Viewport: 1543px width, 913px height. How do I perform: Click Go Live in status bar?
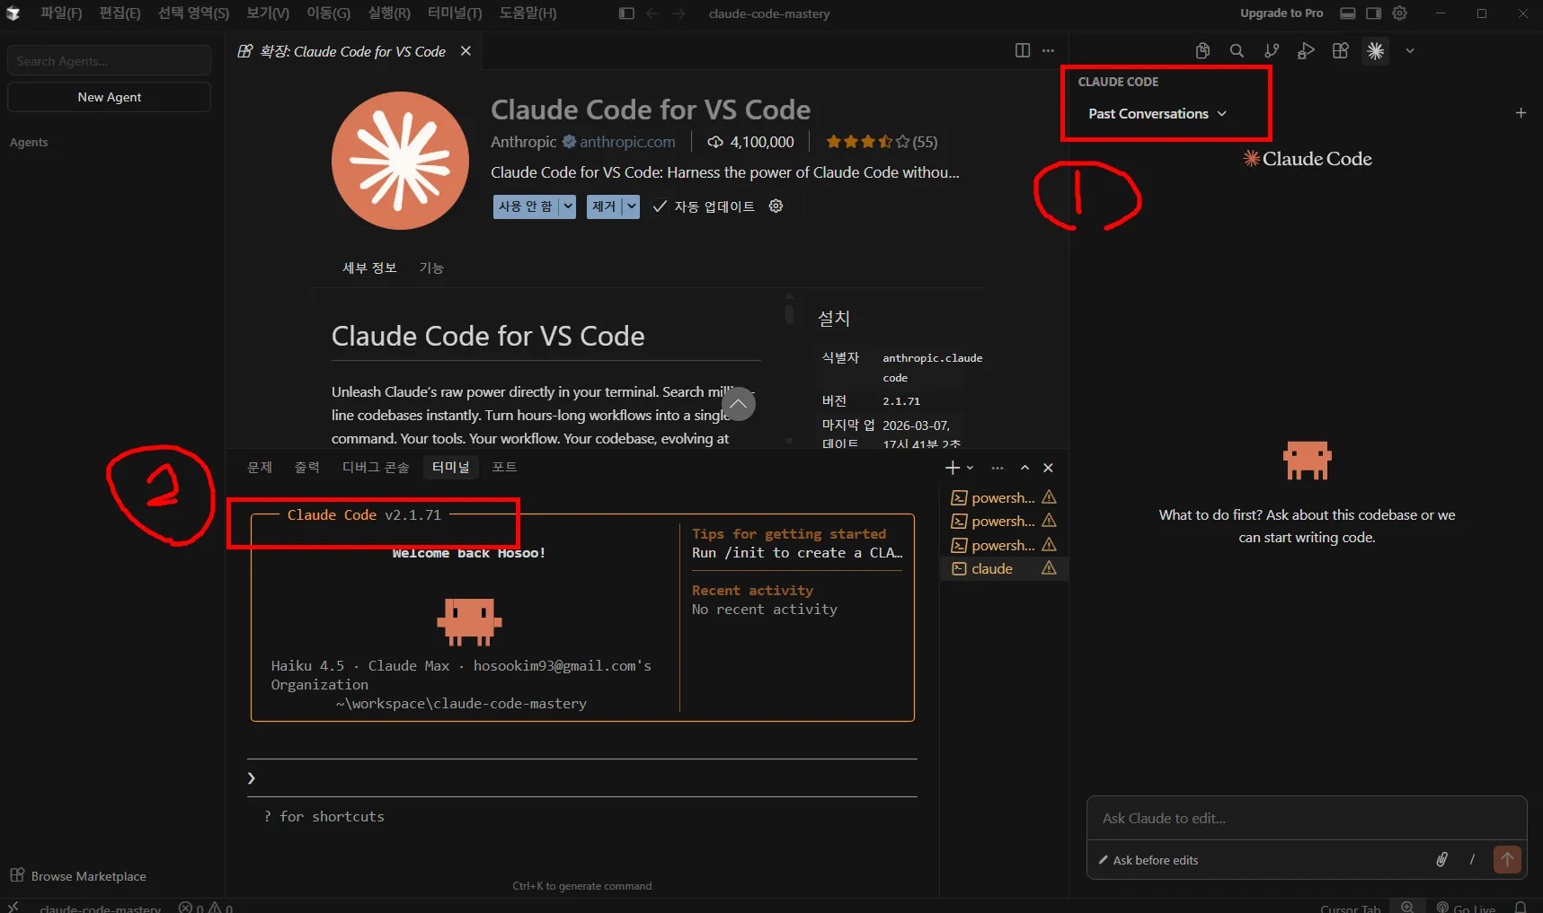[x=1467, y=908]
